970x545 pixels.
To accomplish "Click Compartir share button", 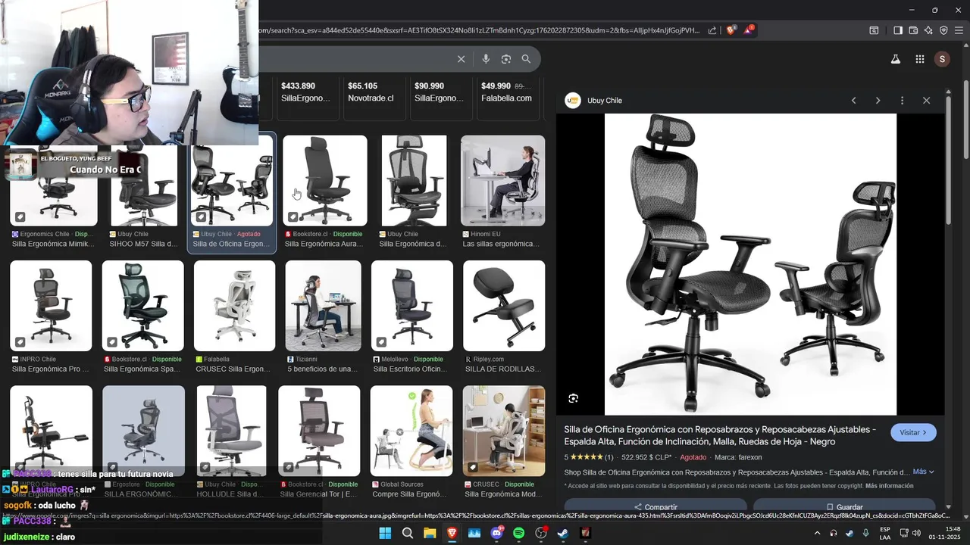I will point(656,506).
